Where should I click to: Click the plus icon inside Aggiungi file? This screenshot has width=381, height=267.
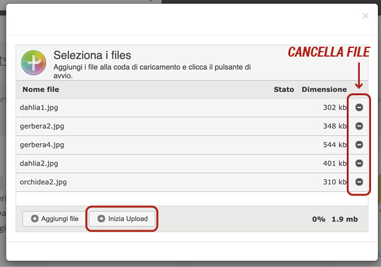(35, 218)
